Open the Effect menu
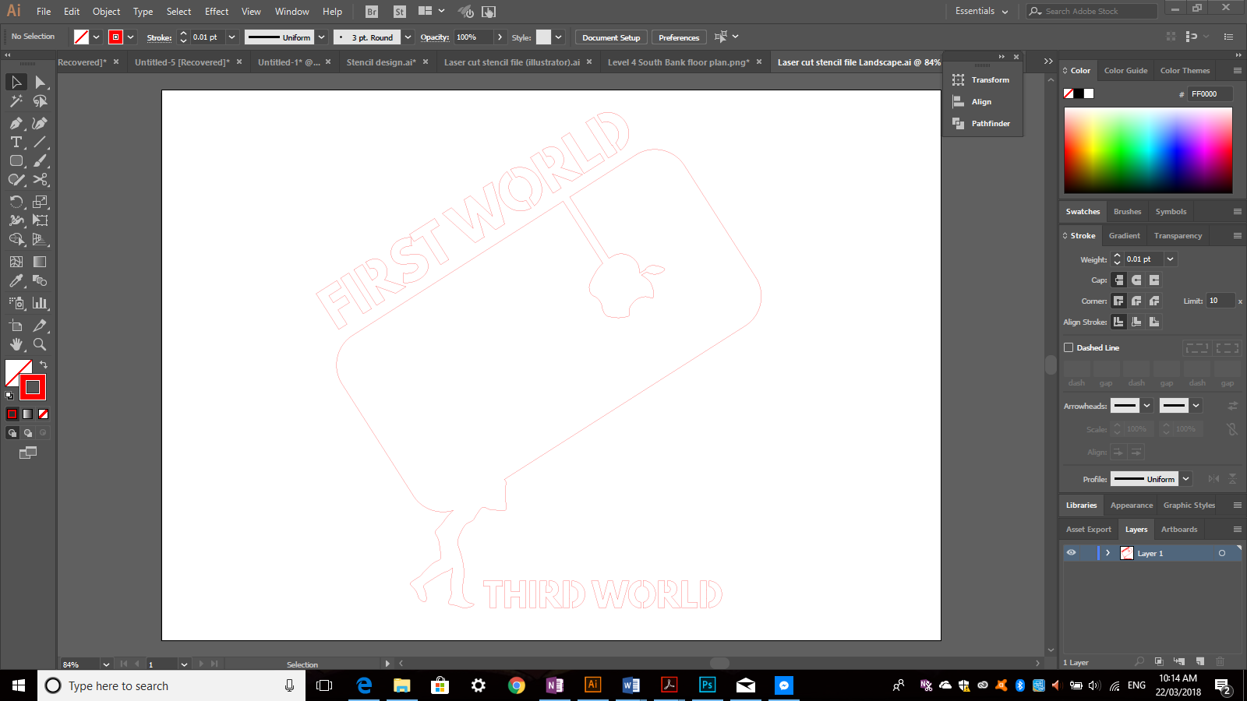 coord(217,12)
